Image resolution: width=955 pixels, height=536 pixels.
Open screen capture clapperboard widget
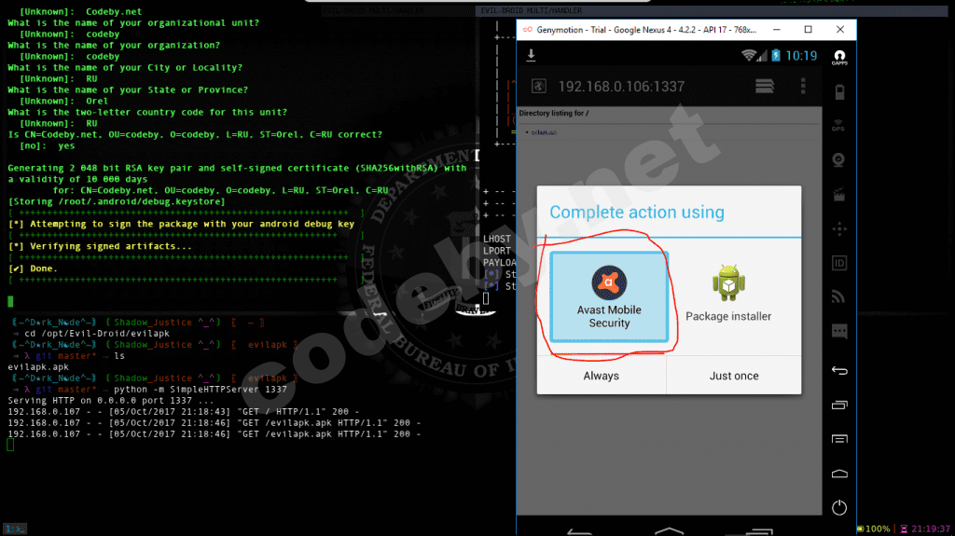pyautogui.click(x=839, y=195)
